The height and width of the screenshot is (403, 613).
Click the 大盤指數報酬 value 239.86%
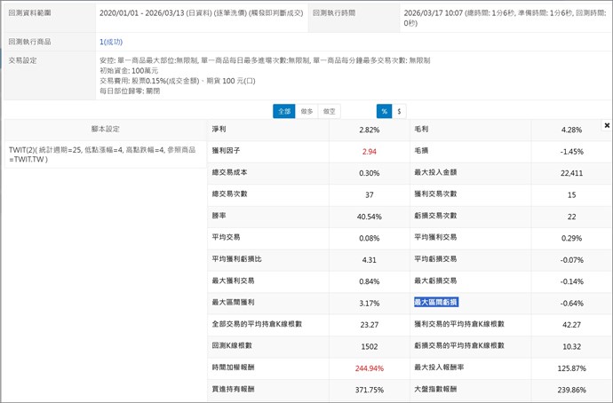(571, 389)
